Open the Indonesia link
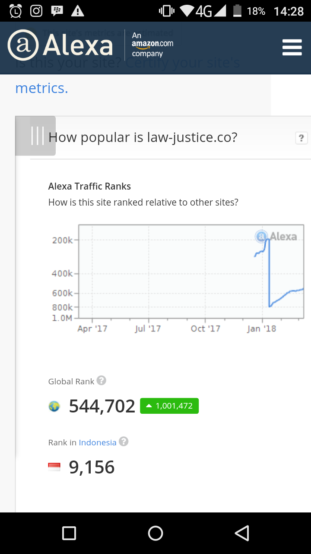311x554 pixels. click(98, 442)
